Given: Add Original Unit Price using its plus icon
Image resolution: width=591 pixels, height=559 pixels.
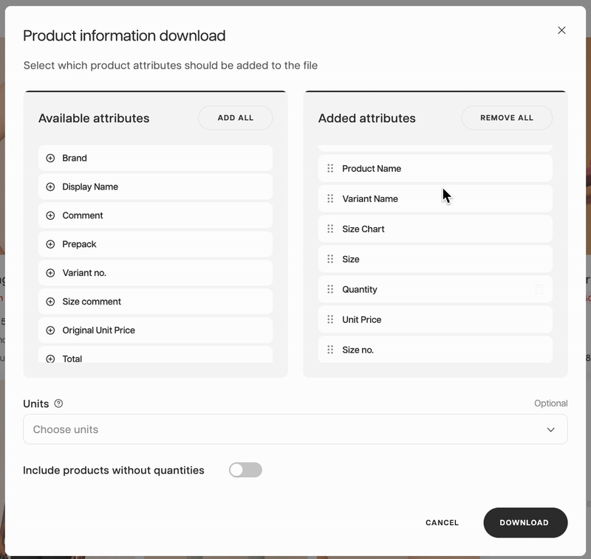Looking at the screenshot, I should click(50, 330).
